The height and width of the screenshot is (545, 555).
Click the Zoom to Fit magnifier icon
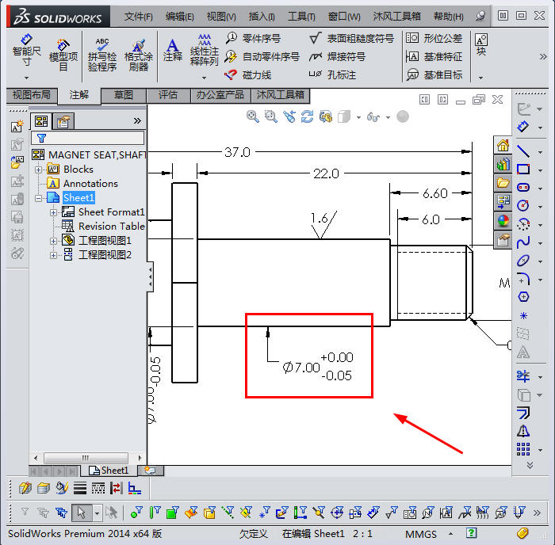click(x=253, y=116)
